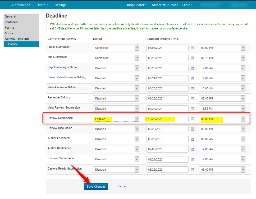Click the Cancel link
Viewport: 256px width, 199px height.
click(122, 186)
